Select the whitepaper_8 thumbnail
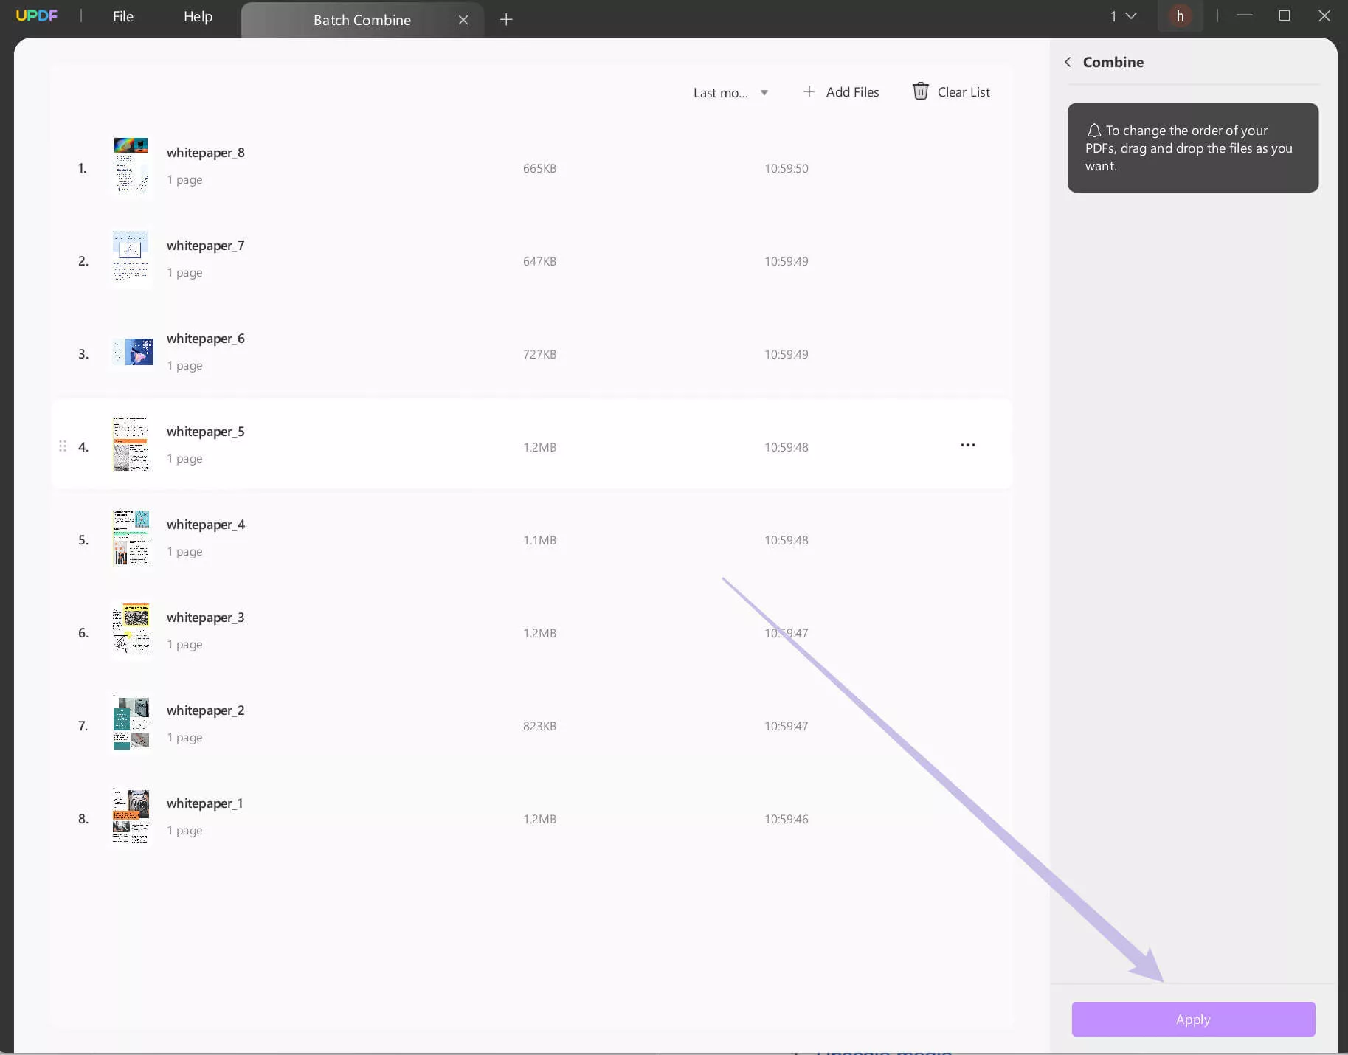1348x1055 pixels. [x=131, y=167]
